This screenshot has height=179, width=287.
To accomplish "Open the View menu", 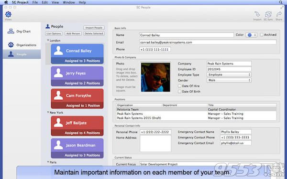I will point(55,2).
